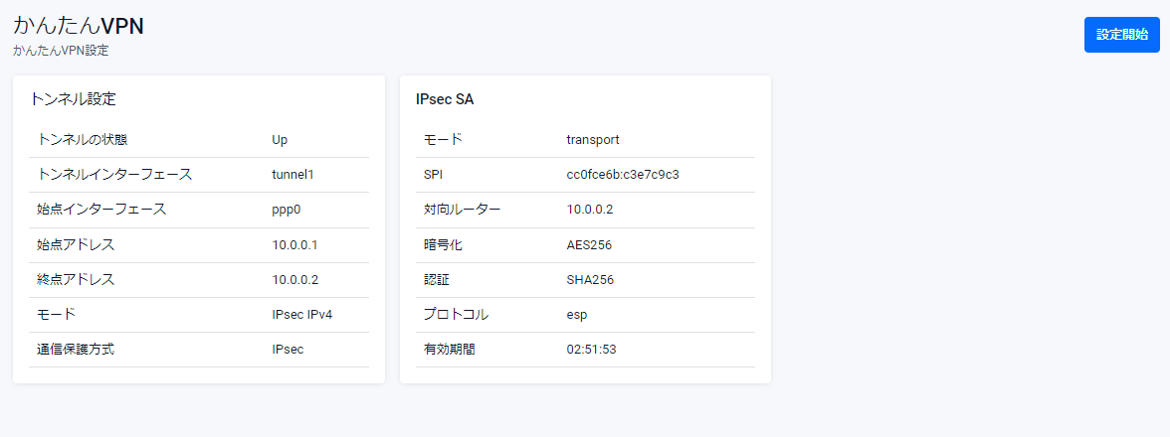Click the 通信保護方式 row label
Viewport: 1170px width, 437px height.
point(83,350)
